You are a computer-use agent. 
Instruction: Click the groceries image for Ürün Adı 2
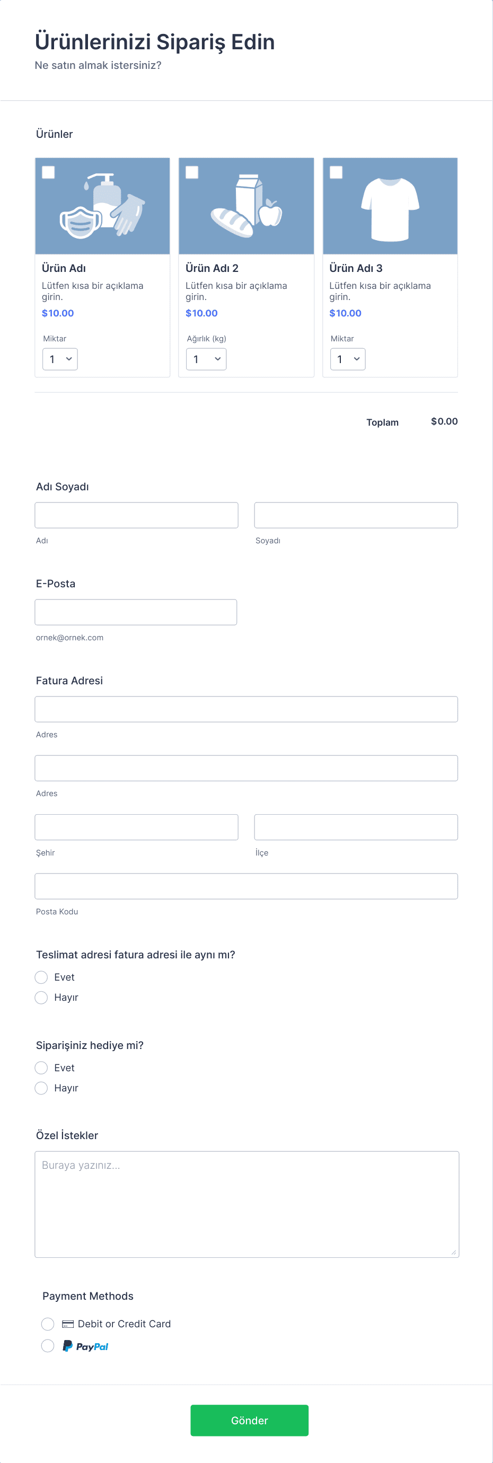coord(246,206)
